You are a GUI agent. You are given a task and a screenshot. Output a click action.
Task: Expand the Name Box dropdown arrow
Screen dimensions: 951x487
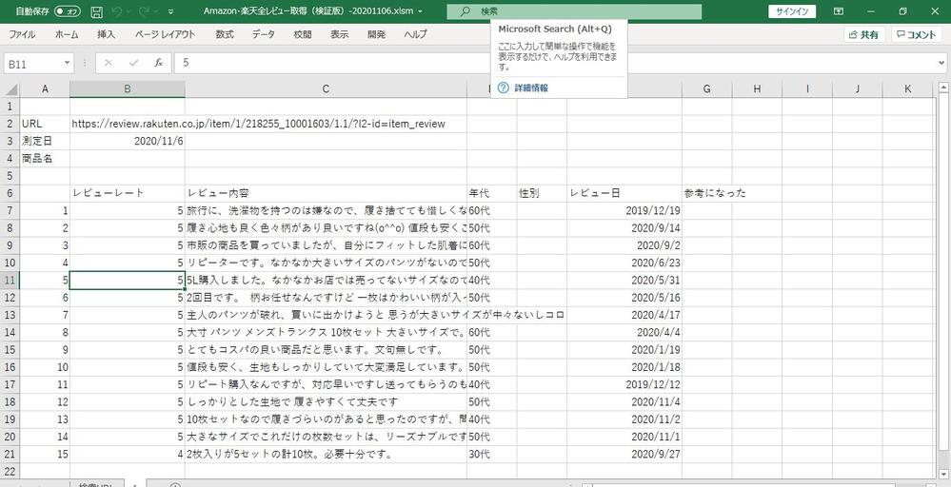[67, 63]
